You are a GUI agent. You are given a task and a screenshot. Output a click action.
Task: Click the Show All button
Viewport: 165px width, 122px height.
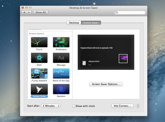pos(41,12)
